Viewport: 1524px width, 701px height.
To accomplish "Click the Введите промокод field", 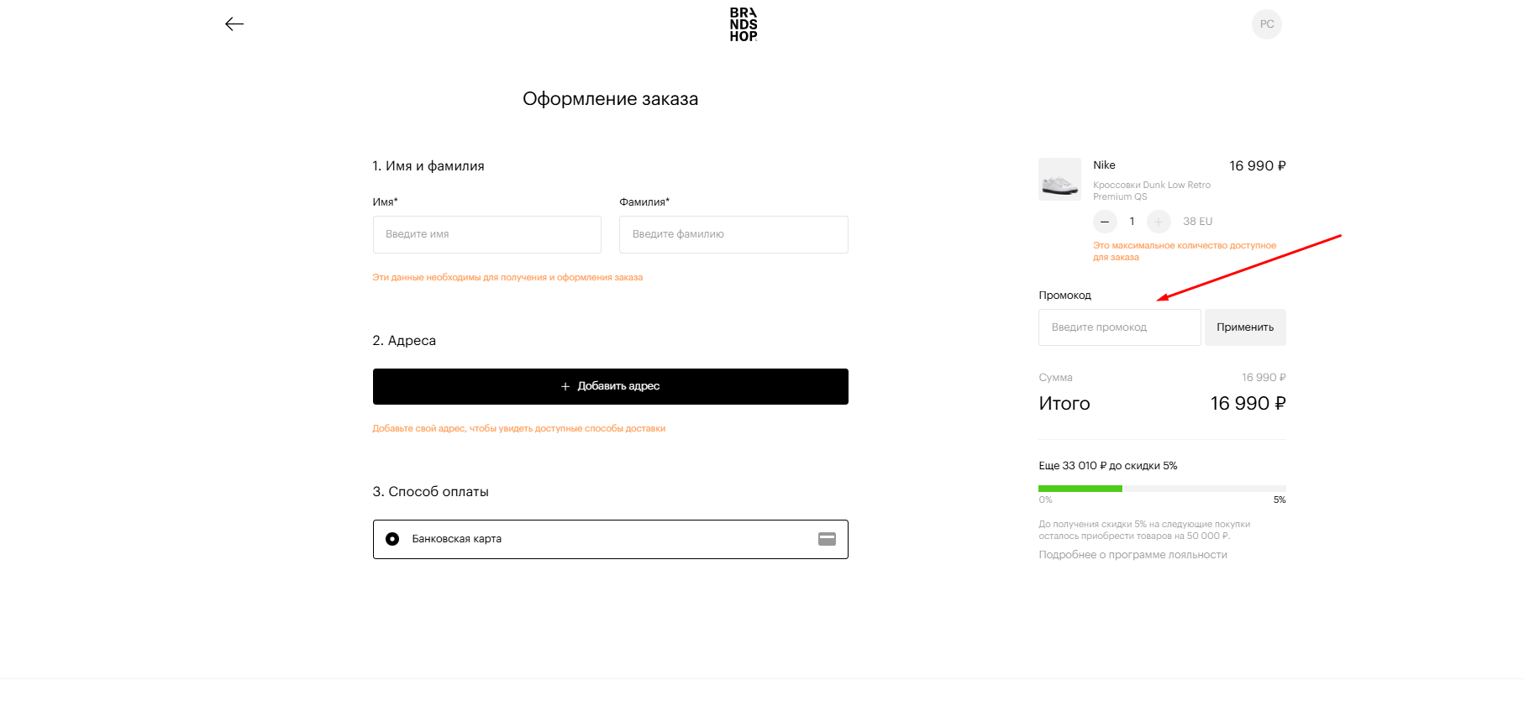I will 1119,327.
